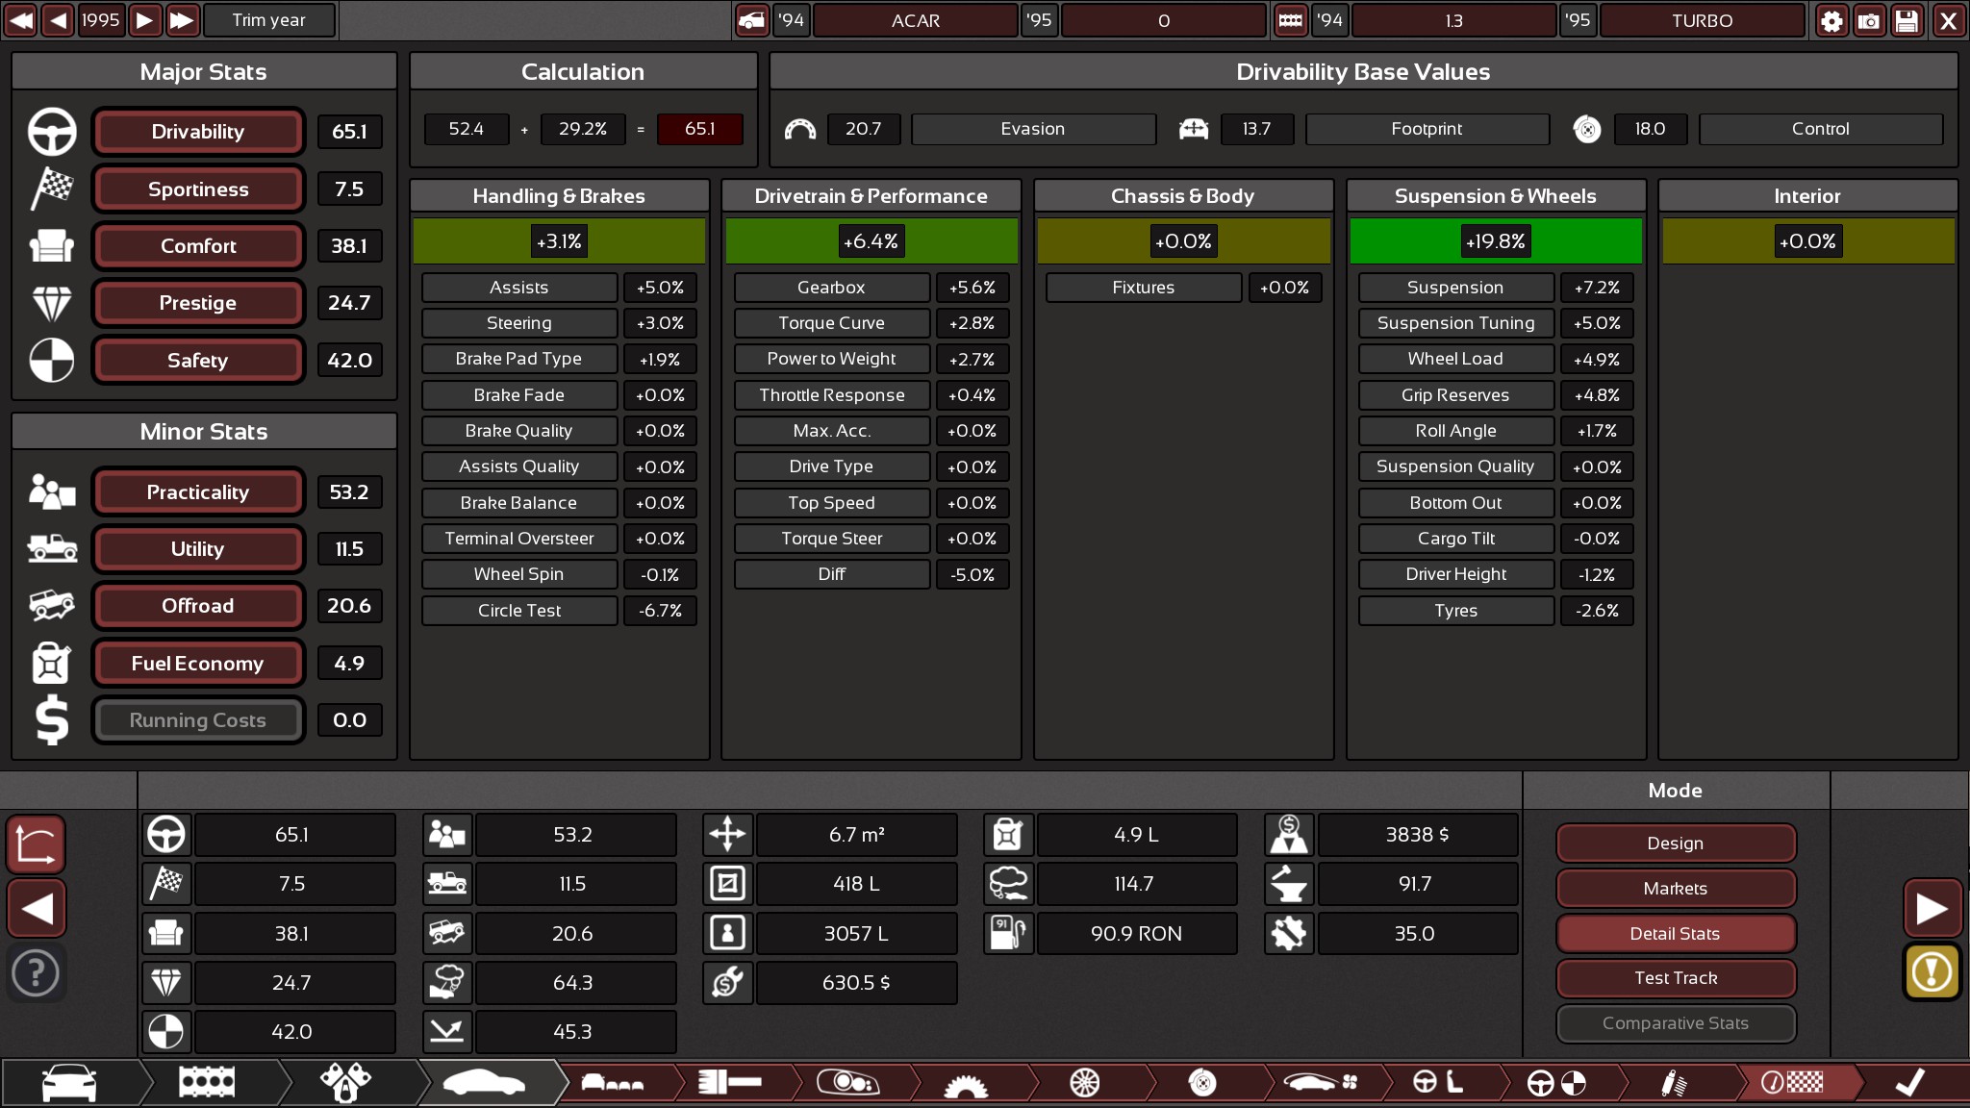Click the dollar sign Running Costs icon
This screenshot has height=1108, width=1970.
pyautogui.click(x=52, y=720)
